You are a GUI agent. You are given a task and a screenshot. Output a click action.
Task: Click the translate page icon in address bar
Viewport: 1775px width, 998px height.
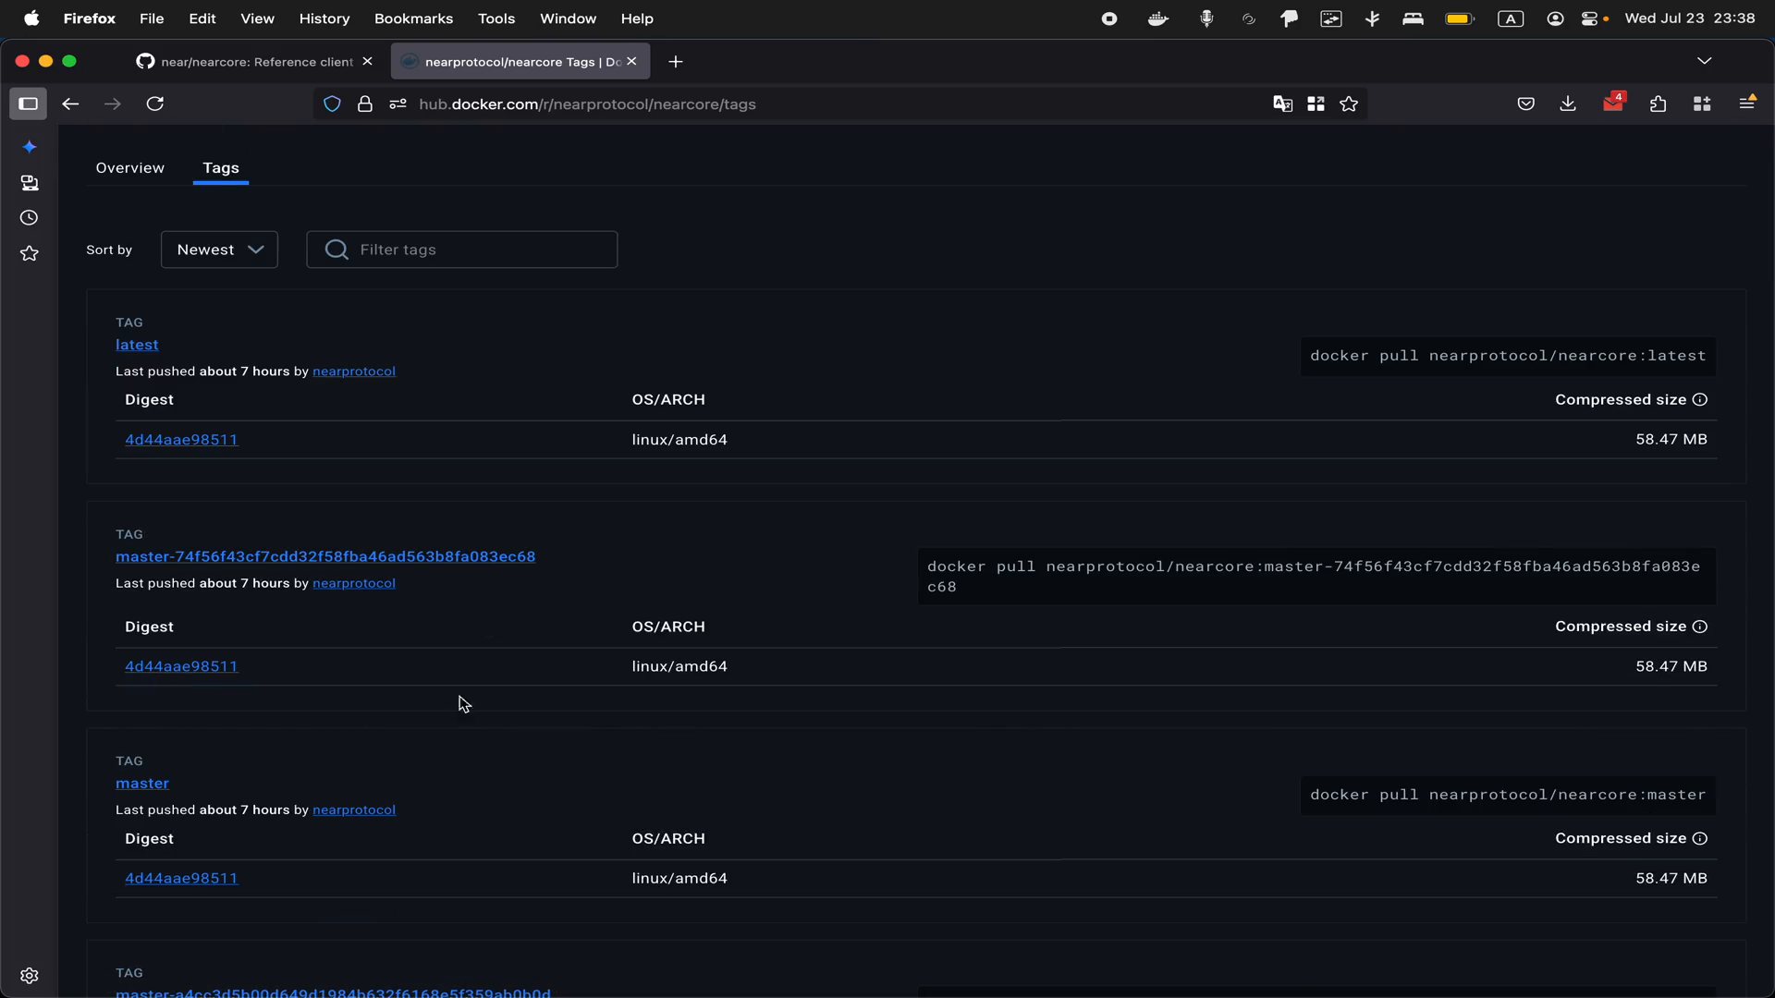coord(1282,104)
